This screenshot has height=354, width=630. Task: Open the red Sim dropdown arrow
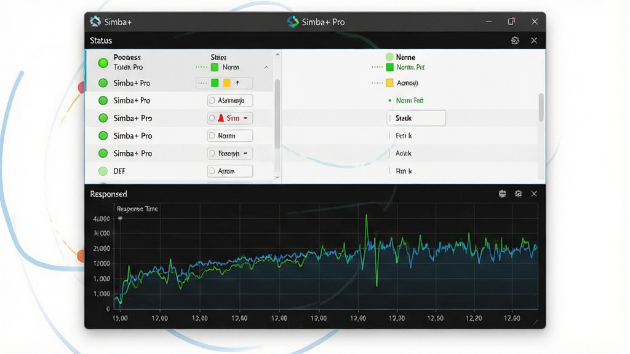point(245,119)
